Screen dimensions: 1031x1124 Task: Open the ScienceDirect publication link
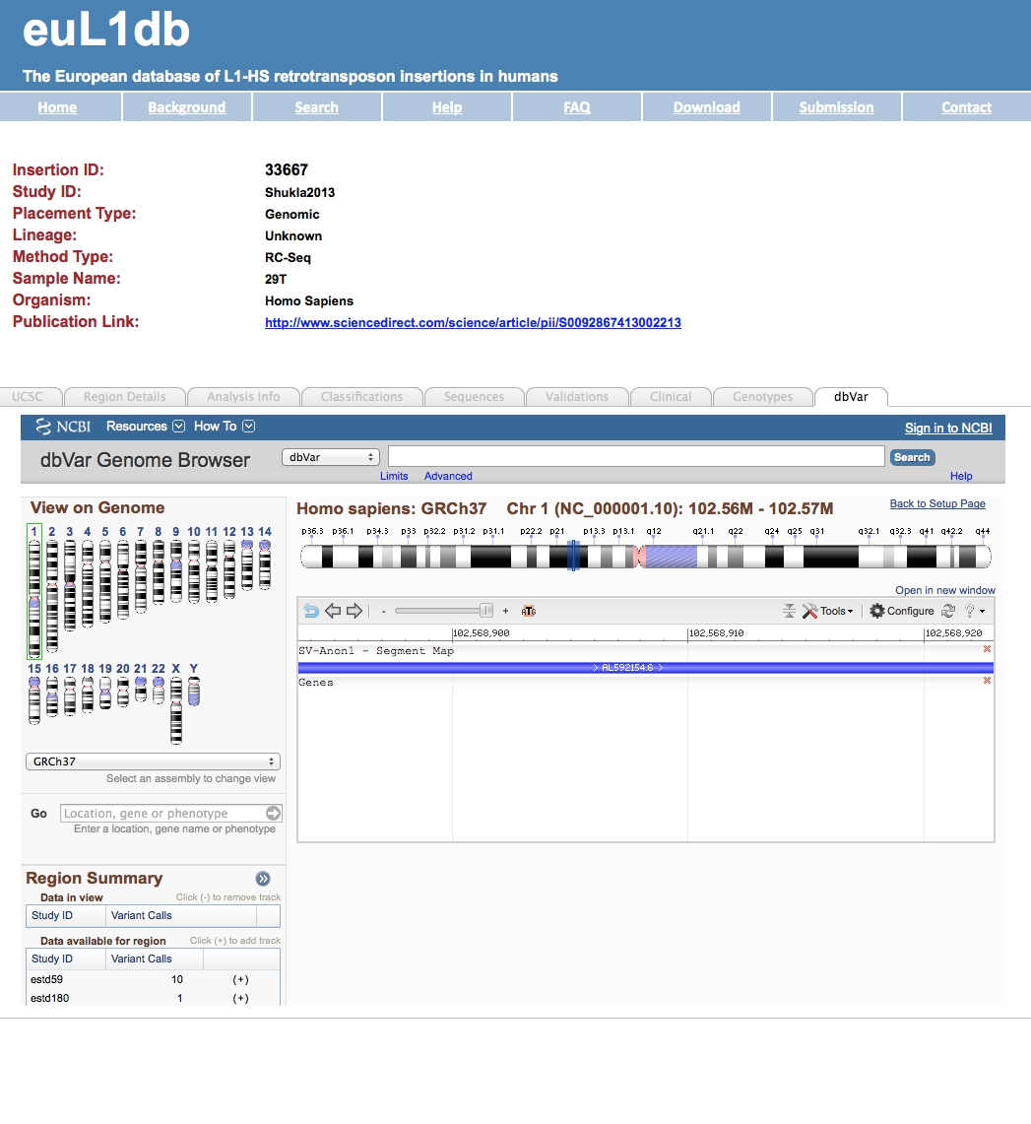click(x=473, y=323)
